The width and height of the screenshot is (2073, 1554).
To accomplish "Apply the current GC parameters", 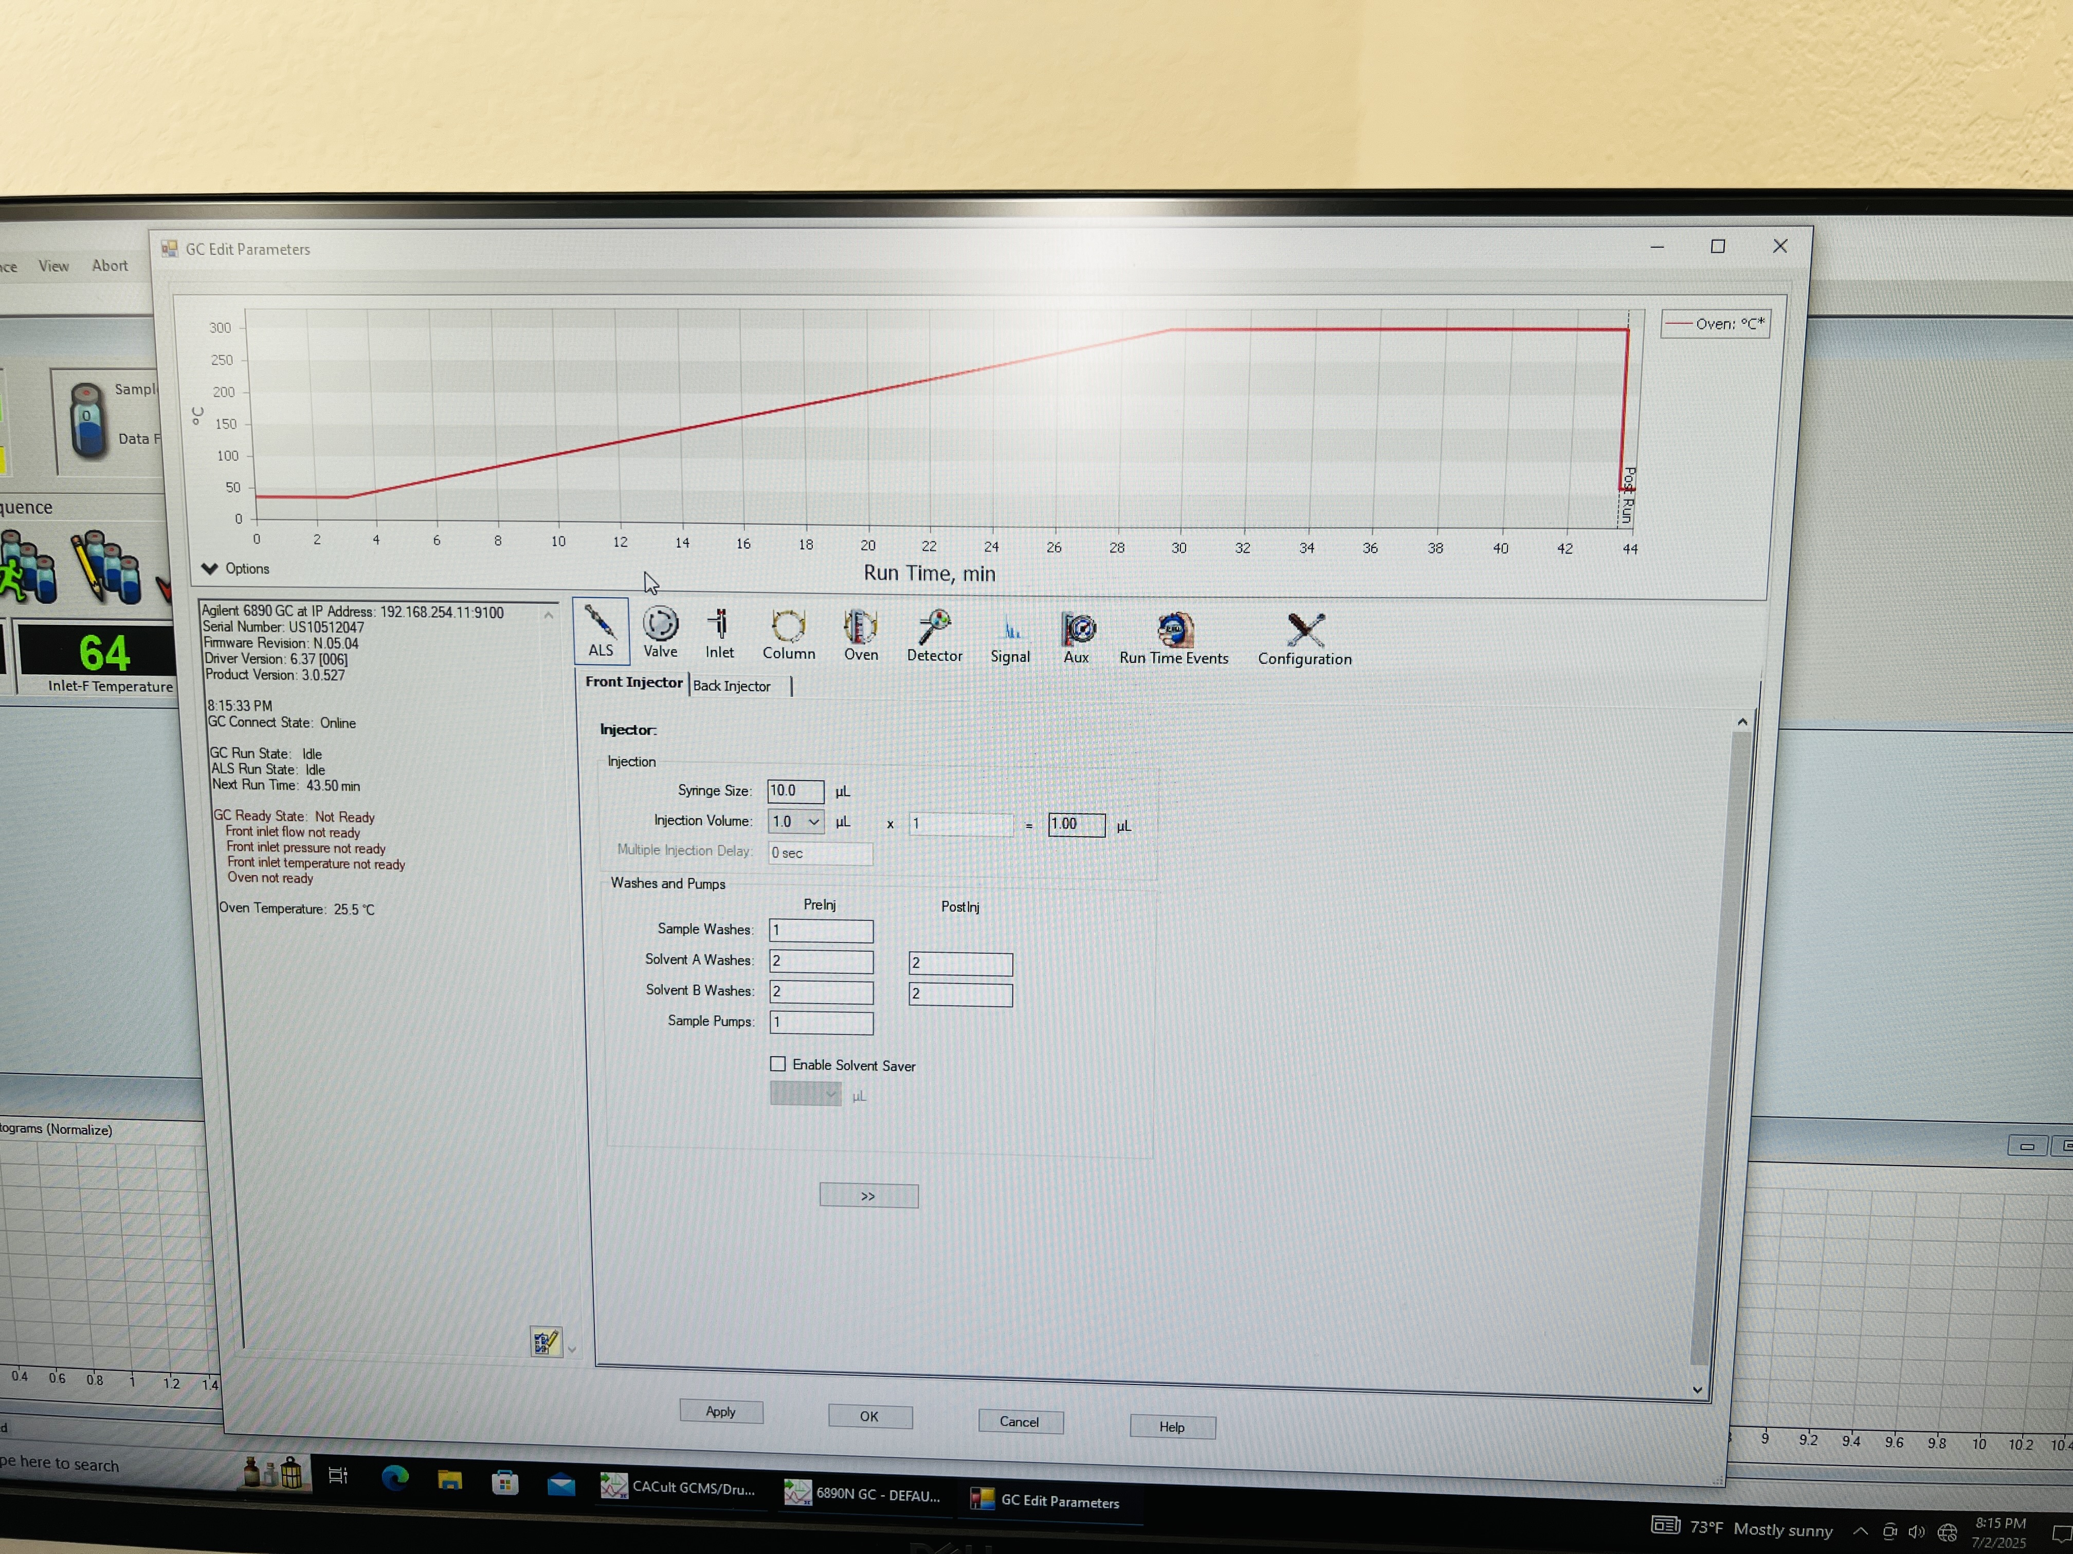I will click(721, 1412).
